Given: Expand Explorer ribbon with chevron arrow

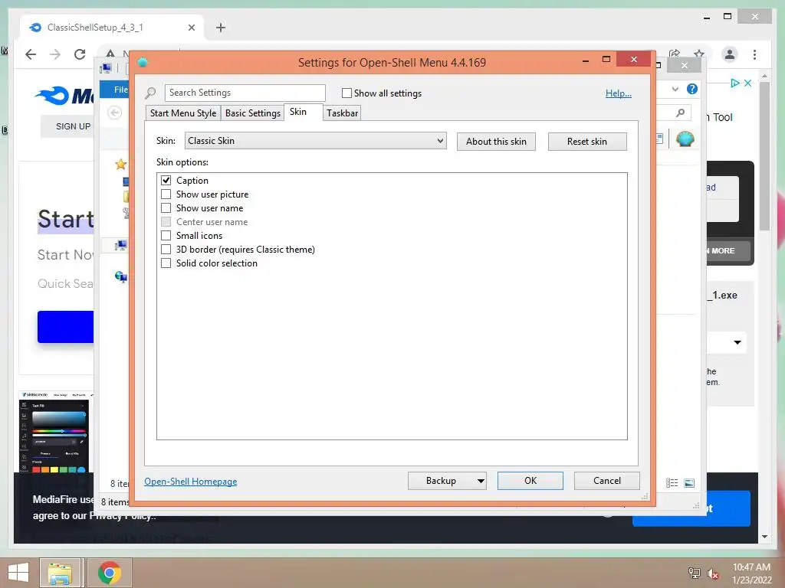Looking at the screenshot, I should point(675,89).
